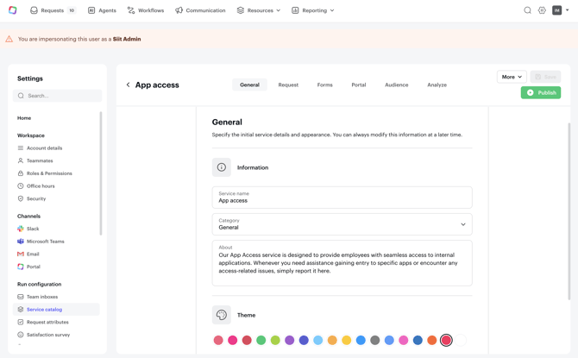Pick the yellow theme color swatch
Image resolution: width=578 pixels, height=358 pixels.
click(347, 341)
